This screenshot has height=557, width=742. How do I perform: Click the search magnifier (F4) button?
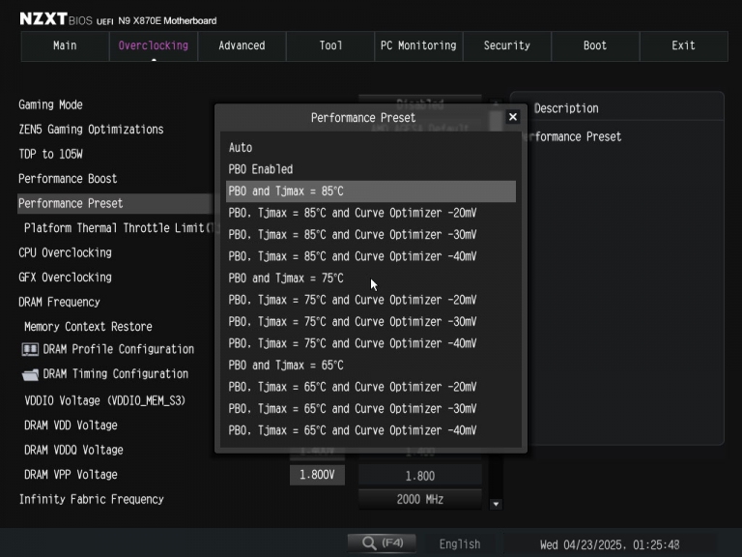382,542
